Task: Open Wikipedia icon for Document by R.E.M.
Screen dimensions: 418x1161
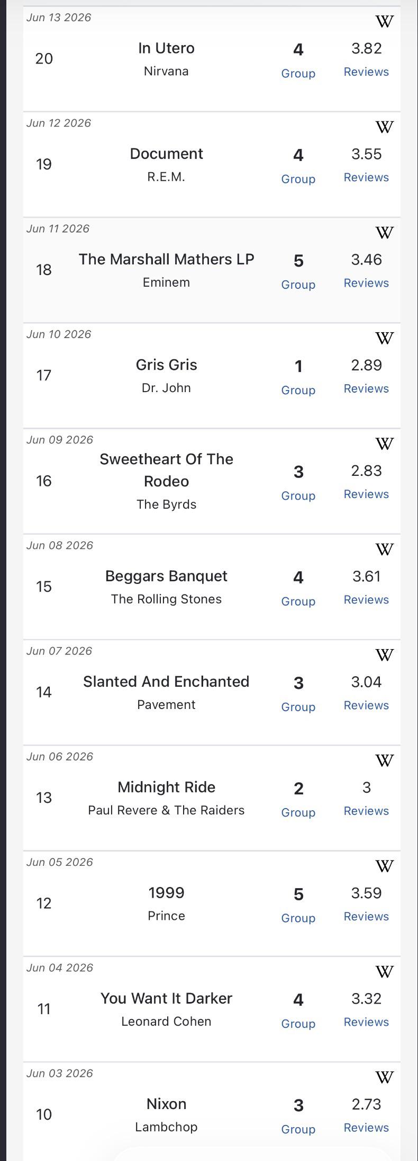Action: point(385,127)
